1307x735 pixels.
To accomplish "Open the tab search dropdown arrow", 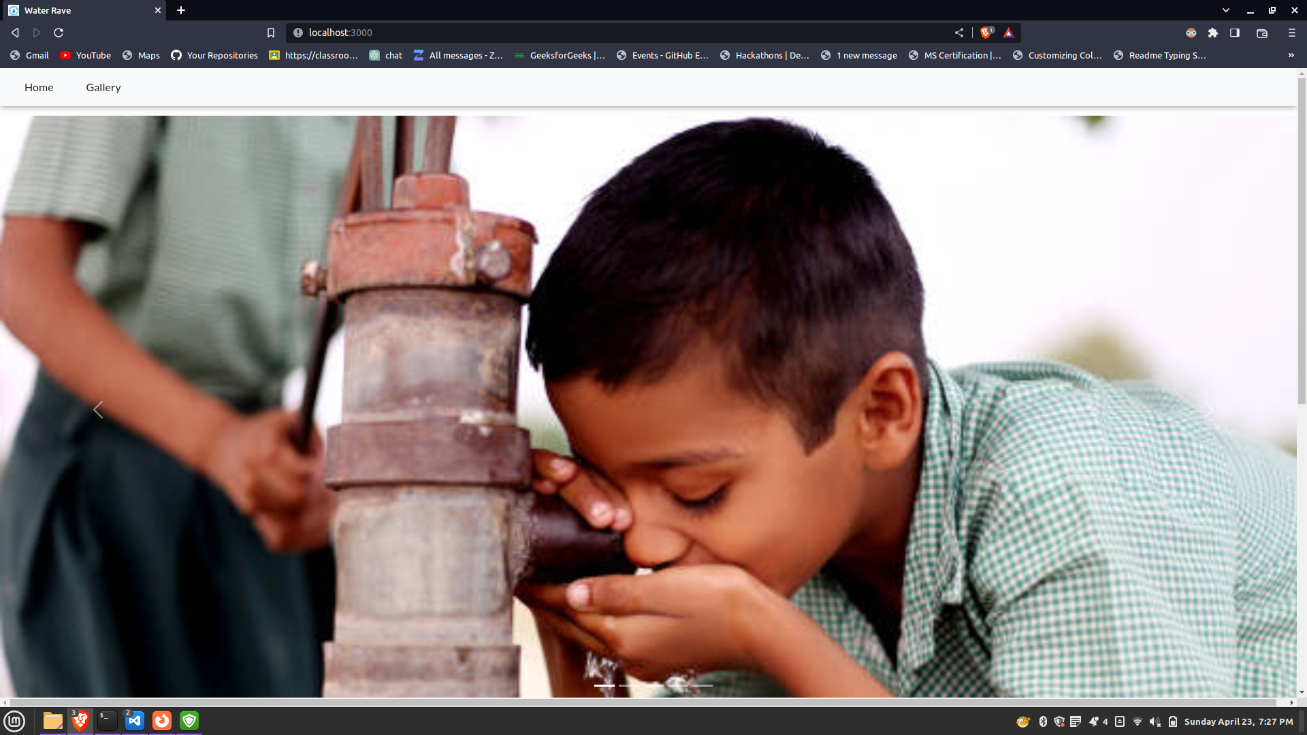I will [x=1226, y=10].
